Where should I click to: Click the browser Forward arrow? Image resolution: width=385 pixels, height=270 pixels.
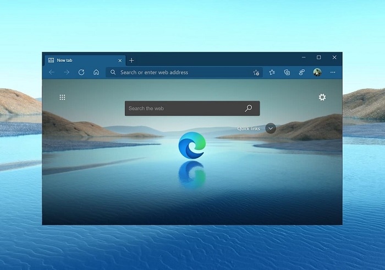click(x=67, y=72)
